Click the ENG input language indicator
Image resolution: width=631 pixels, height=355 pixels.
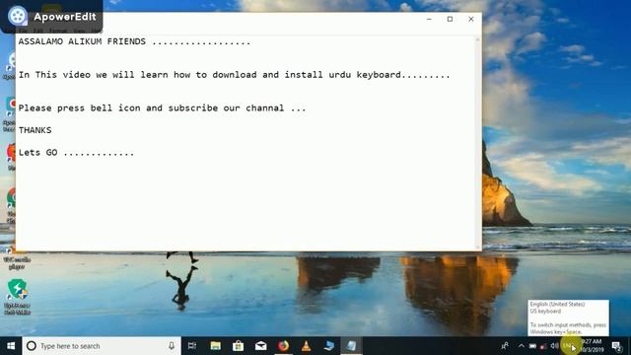568,346
